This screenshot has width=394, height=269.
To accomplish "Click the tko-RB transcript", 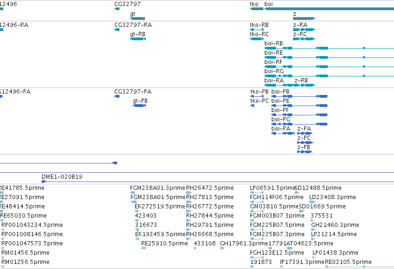I will point(256,30).
